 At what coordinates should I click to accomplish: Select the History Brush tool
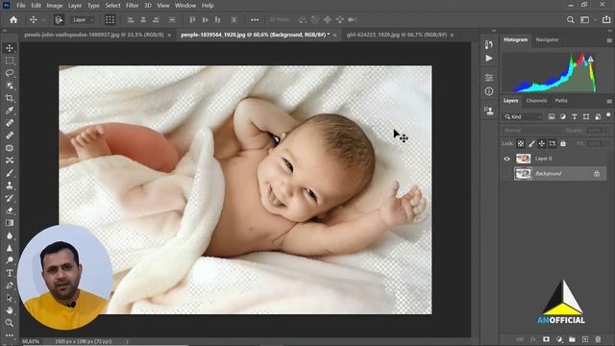10,198
